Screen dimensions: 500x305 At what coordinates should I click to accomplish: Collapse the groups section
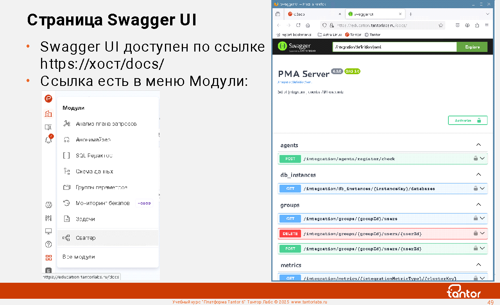(x=478, y=205)
